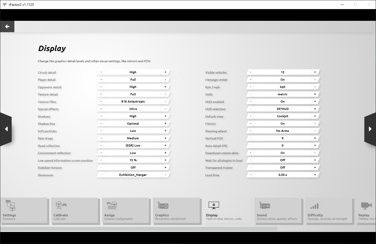Open the Difficulty tab
376x244 pixels.
[329, 211]
